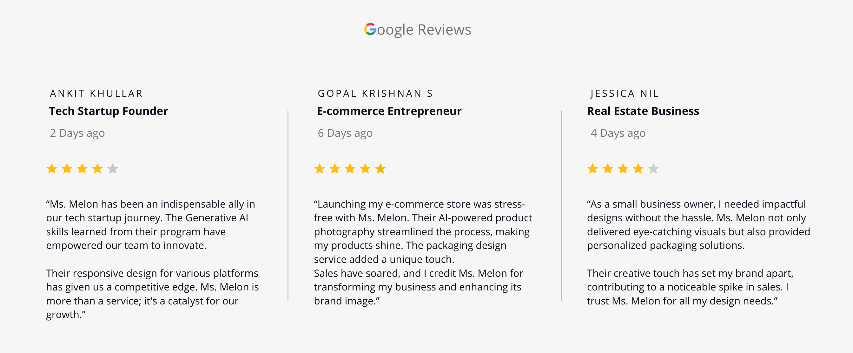
Task: Select reviewer name Jessica Nil
Action: click(625, 94)
